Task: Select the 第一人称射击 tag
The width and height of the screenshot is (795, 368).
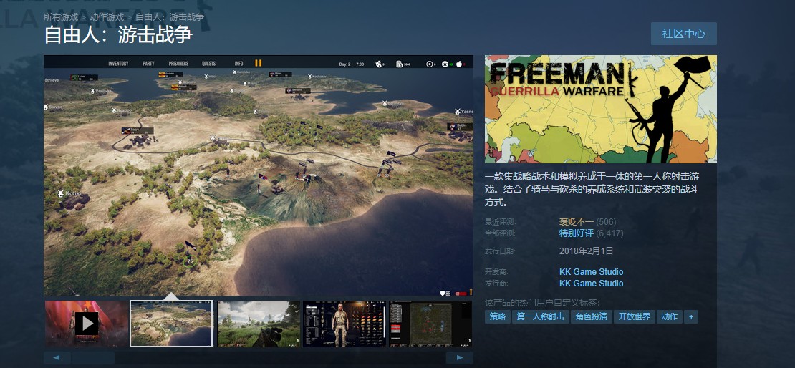Action: [540, 316]
